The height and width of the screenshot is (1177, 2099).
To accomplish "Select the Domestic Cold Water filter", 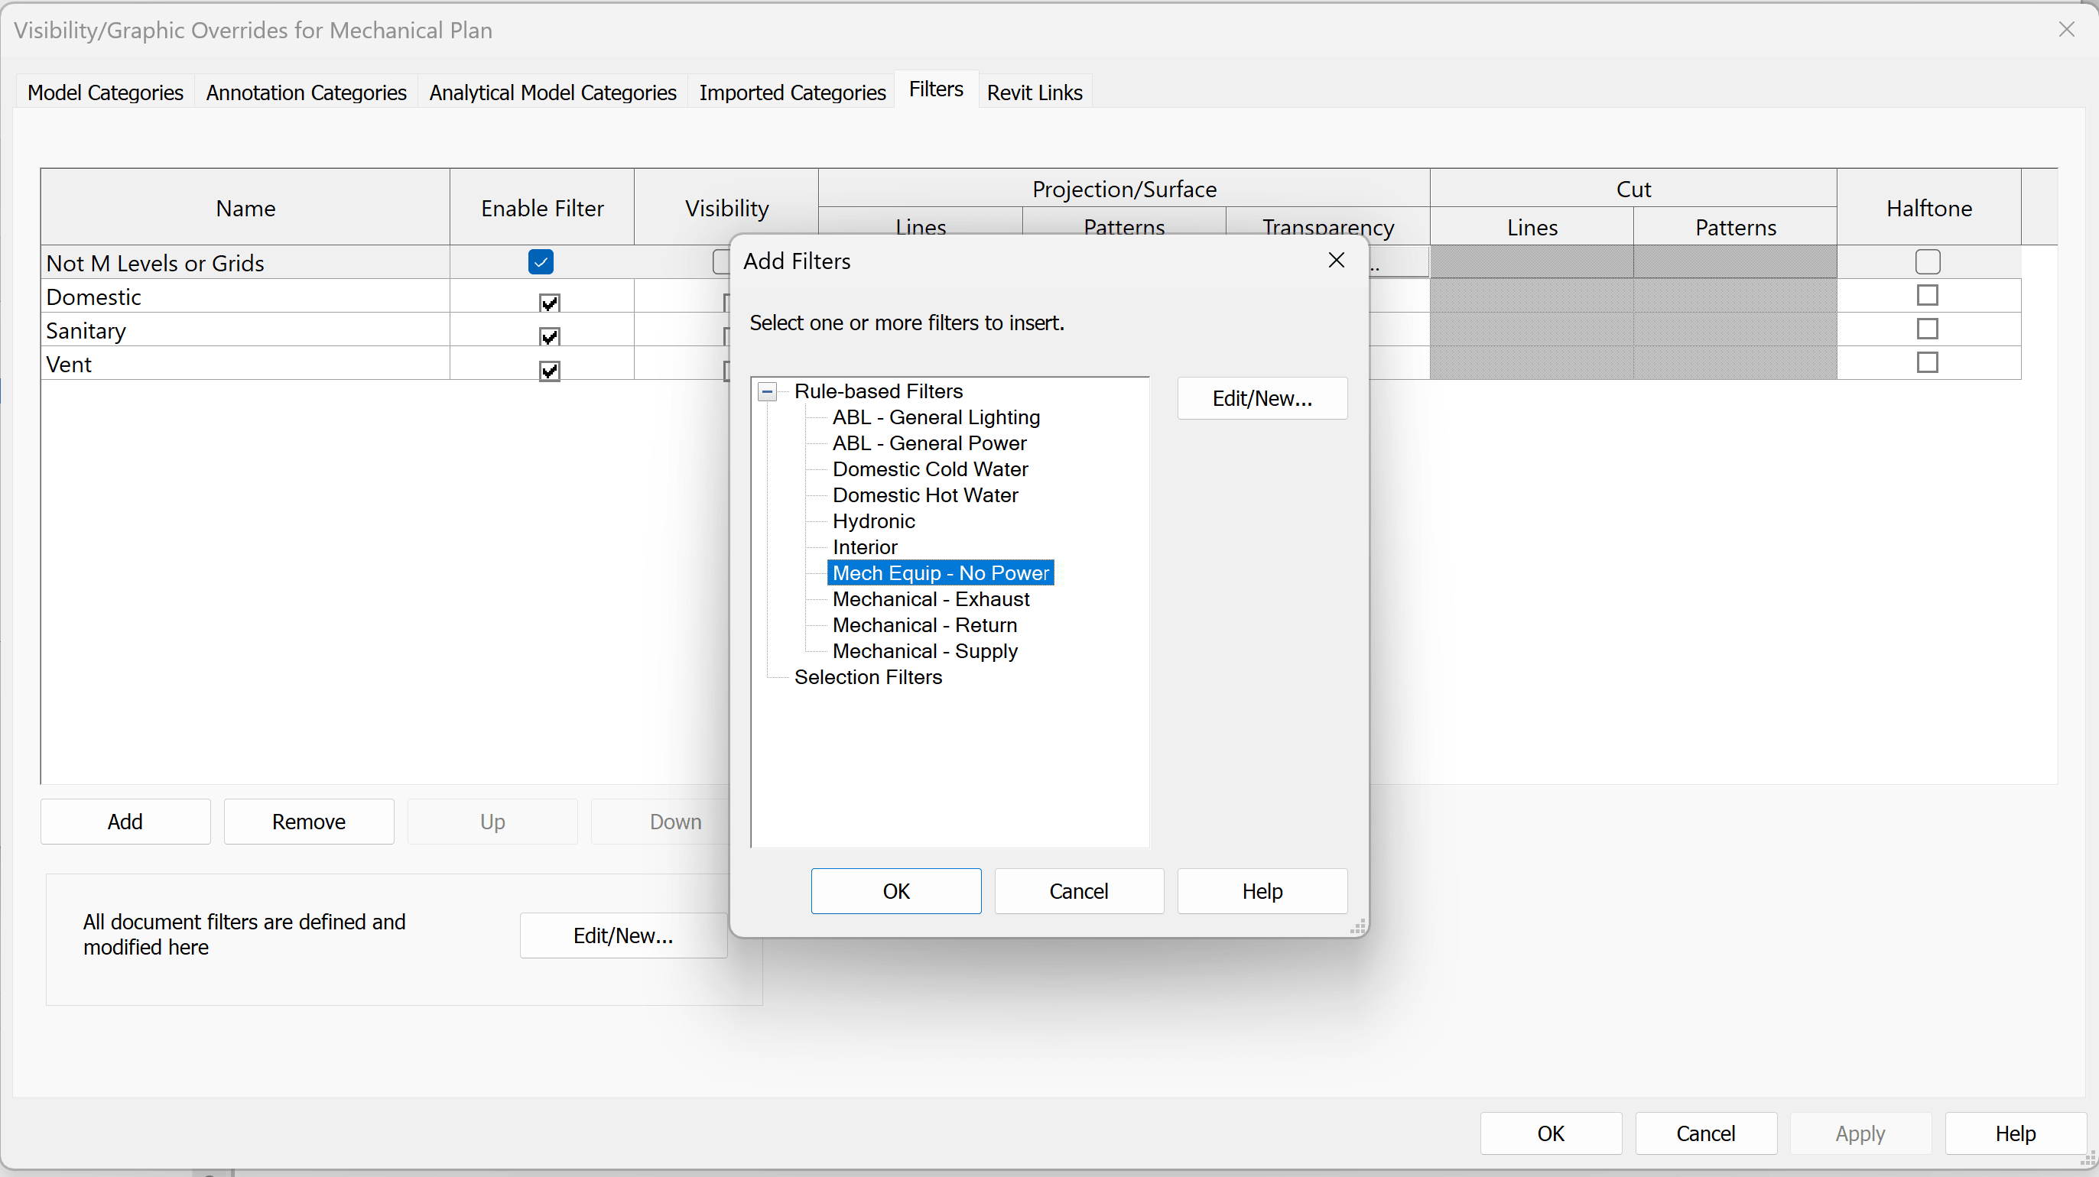I will pyautogui.click(x=930, y=470).
